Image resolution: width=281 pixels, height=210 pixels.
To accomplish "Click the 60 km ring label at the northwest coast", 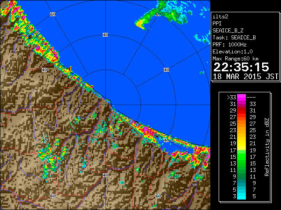I will click(x=53, y=14).
